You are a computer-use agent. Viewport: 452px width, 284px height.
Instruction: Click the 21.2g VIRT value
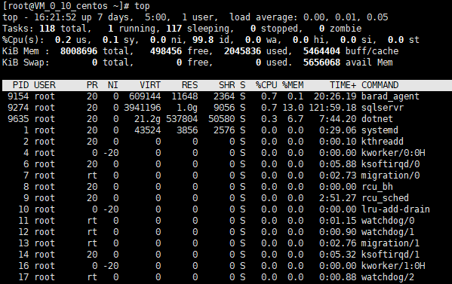[x=148, y=119]
